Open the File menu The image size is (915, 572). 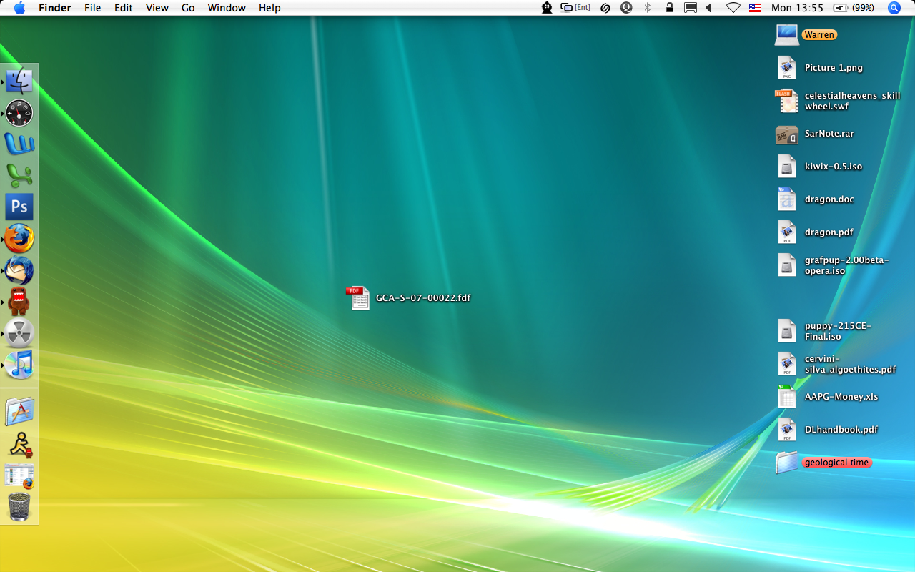[x=92, y=8]
